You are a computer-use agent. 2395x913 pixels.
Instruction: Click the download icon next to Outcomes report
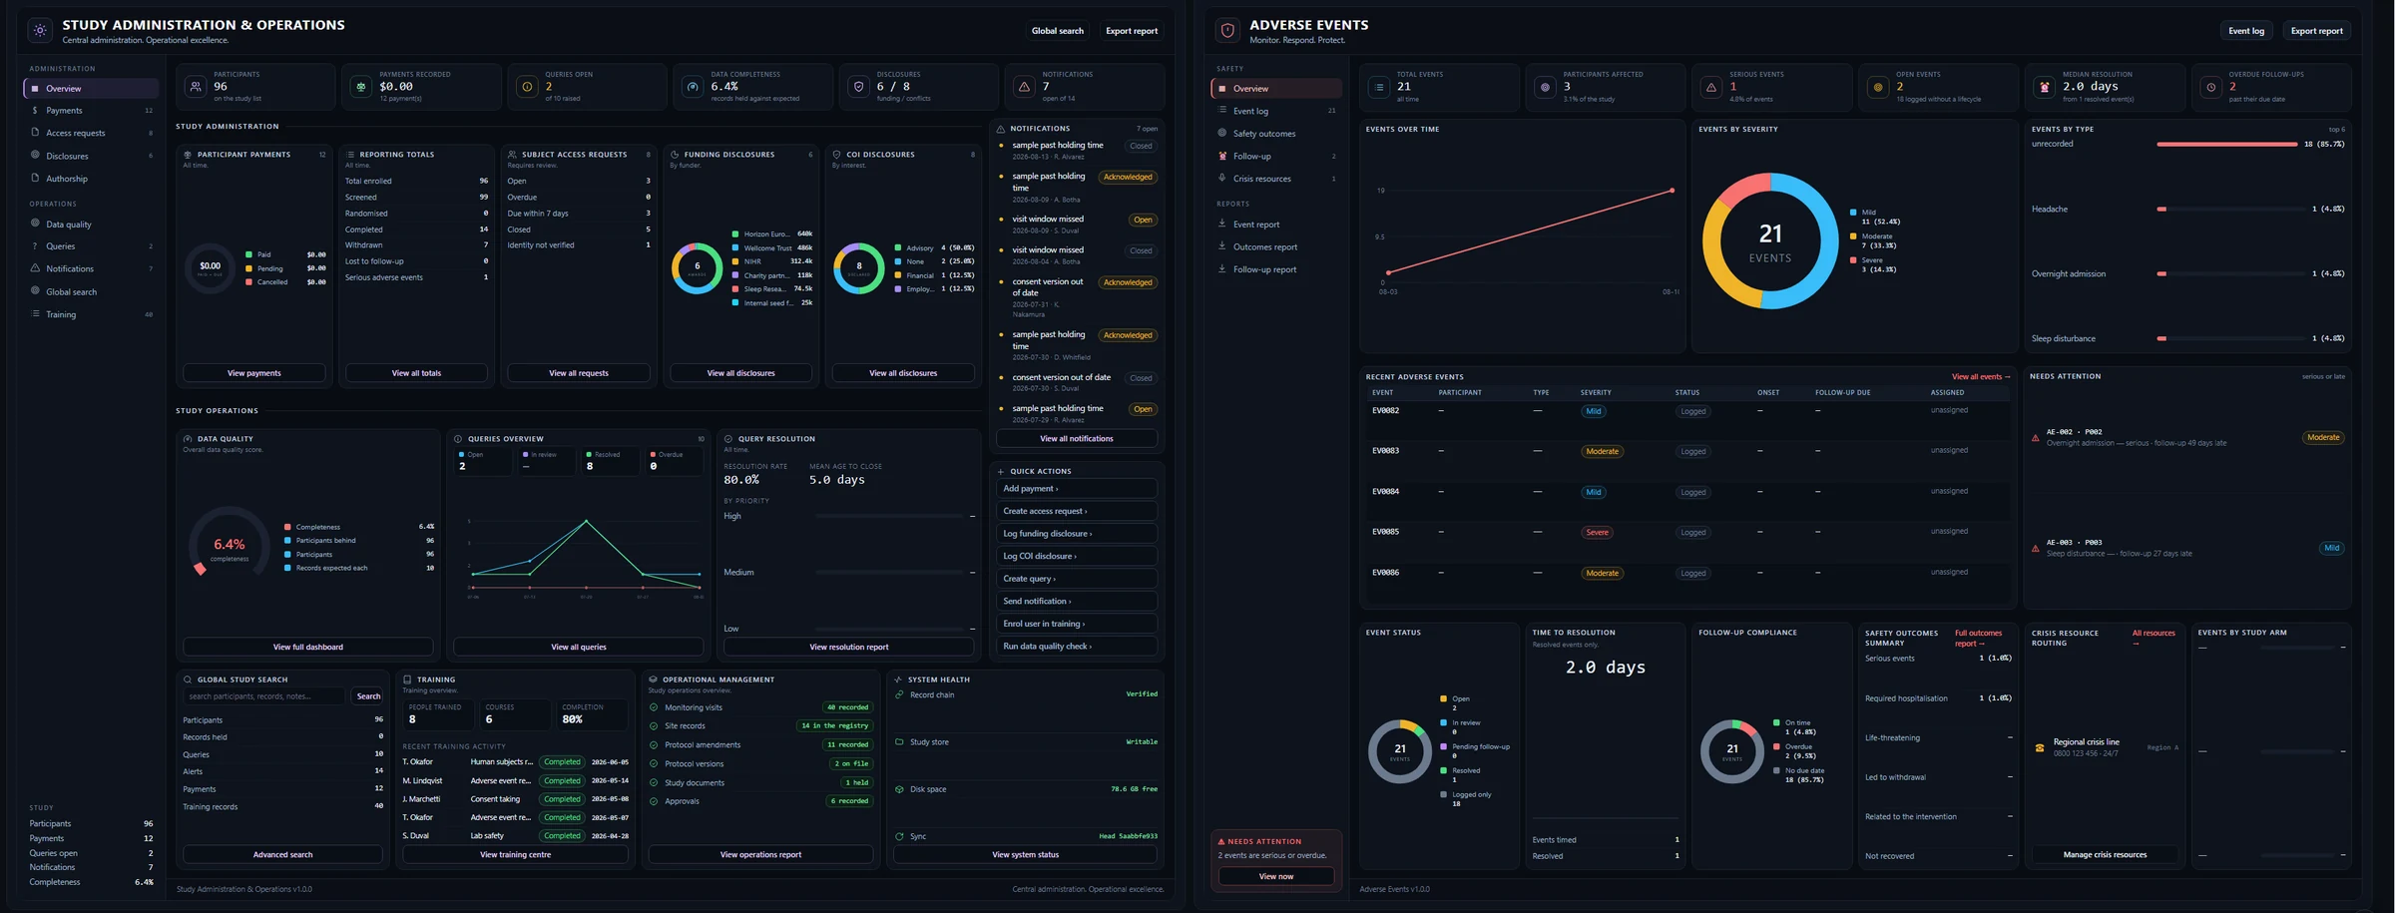pos(1222,246)
